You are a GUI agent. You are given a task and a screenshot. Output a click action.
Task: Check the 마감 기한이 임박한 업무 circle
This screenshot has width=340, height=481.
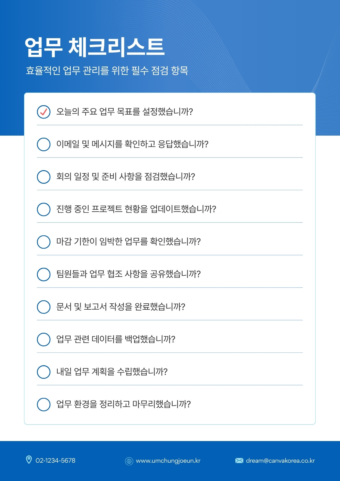(x=44, y=242)
